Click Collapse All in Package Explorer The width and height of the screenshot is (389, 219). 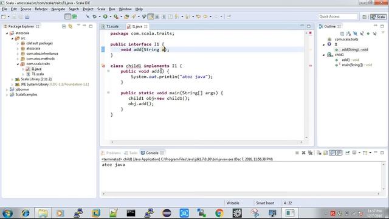click(x=64, y=26)
